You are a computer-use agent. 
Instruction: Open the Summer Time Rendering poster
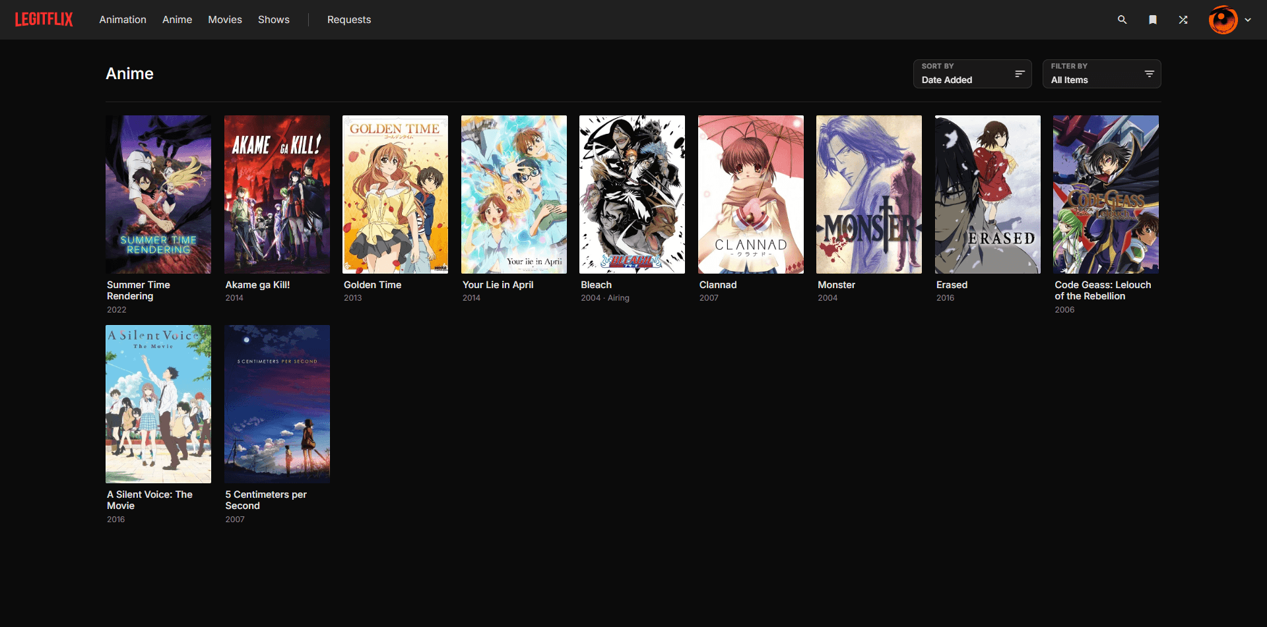158,194
